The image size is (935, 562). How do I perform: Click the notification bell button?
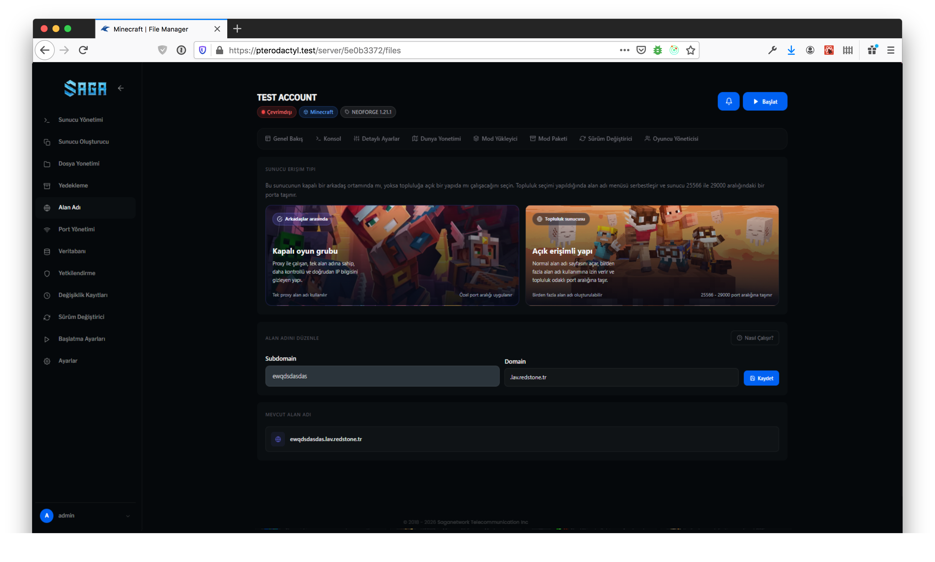[x=728, y=102]
